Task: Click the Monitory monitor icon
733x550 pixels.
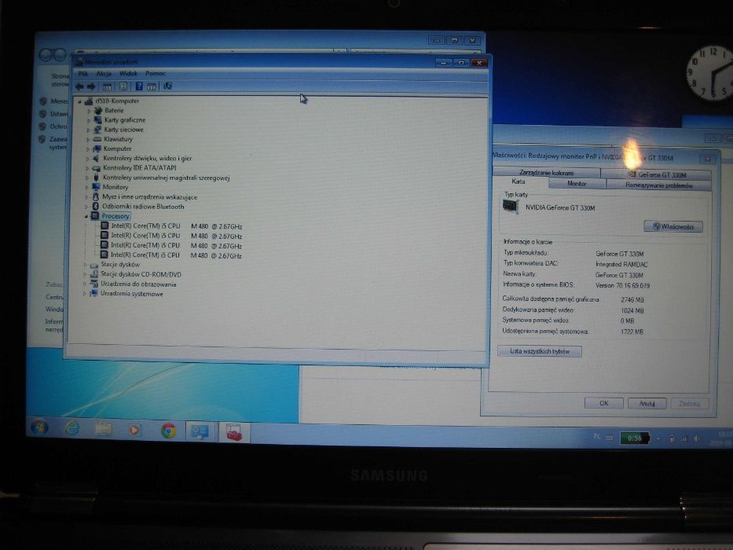Action: click(96, 187)
